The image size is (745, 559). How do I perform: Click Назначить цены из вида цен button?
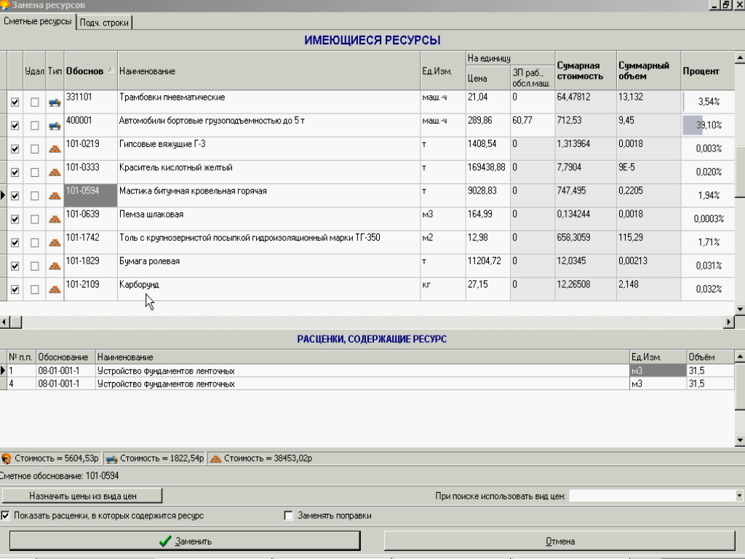82,496
